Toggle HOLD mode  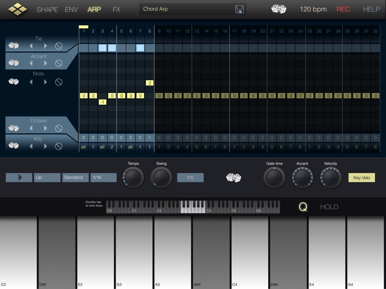click(329, 207)
